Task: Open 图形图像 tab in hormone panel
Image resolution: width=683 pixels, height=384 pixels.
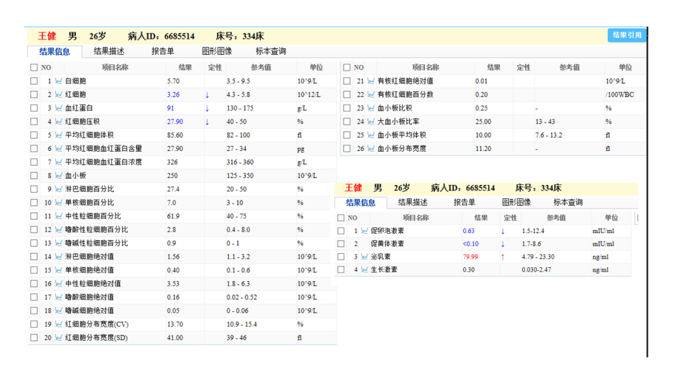Action: tap(516, 202)
